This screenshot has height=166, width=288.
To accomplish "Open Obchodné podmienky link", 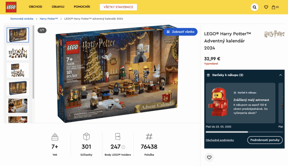I will [x=220, y=140].
